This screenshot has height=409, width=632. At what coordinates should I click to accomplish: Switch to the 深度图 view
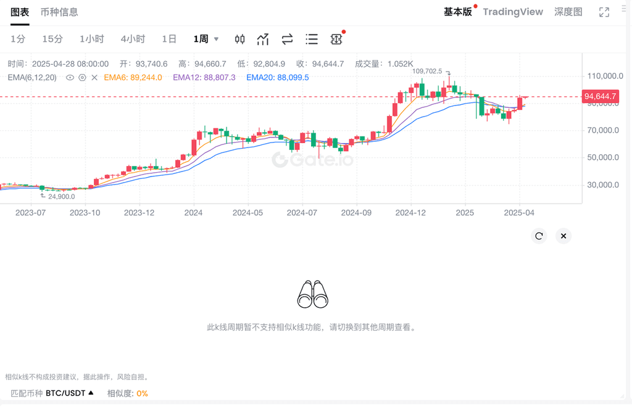click(568, 12)
